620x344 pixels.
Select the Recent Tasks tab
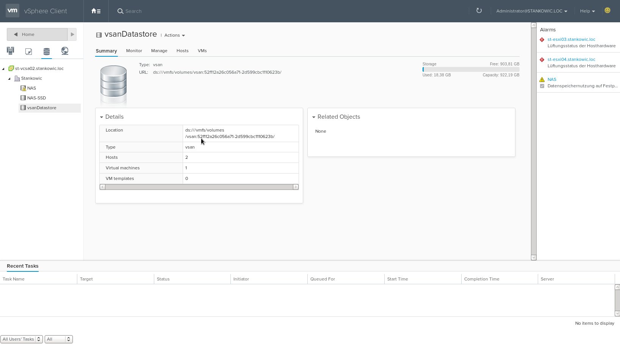pos(23,266)
